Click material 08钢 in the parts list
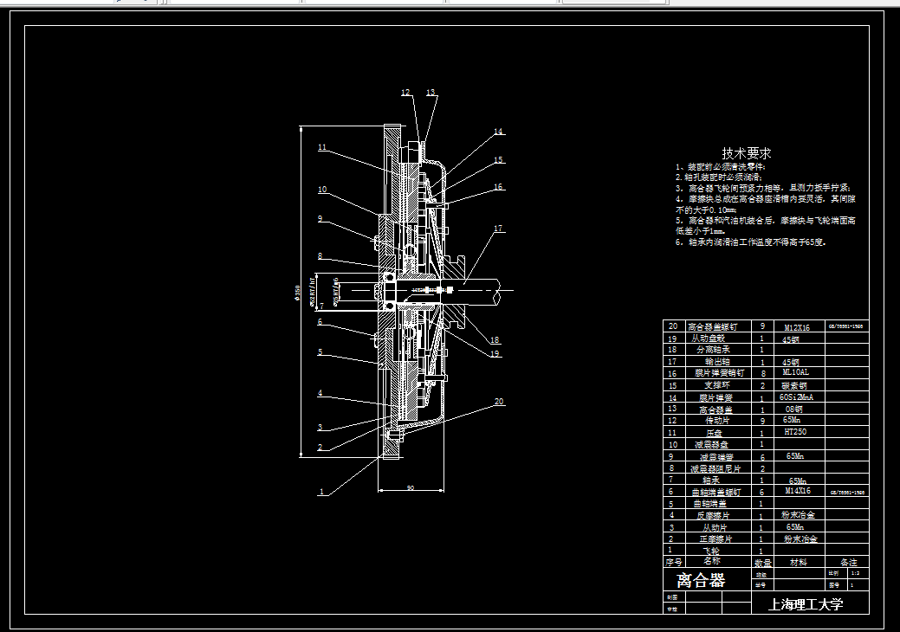The width and height of the screenshot is (900, 632). pos(793,409)
